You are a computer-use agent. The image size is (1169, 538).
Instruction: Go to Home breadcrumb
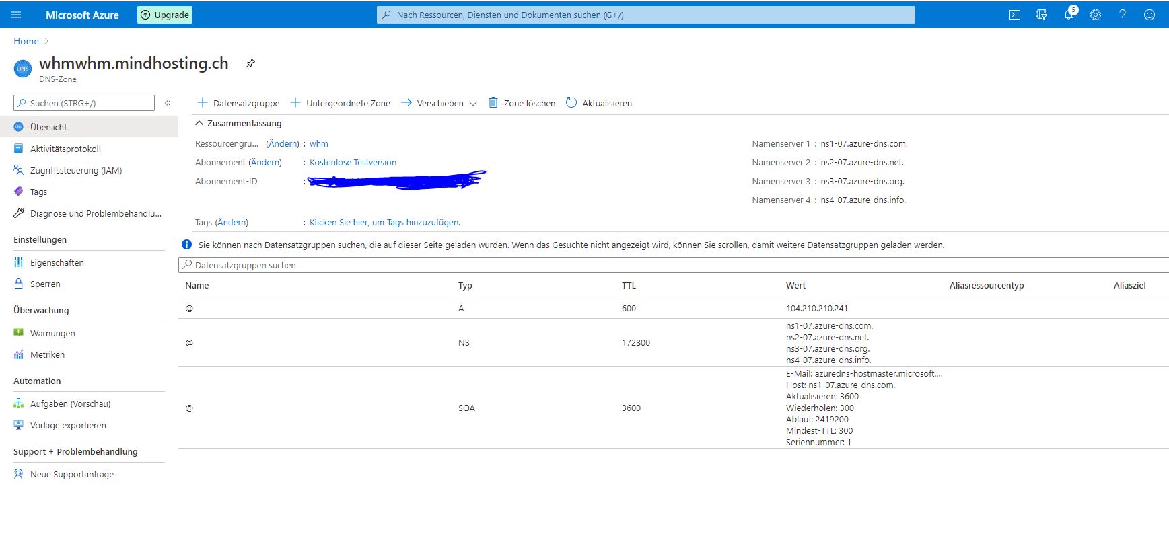[26, 41]
